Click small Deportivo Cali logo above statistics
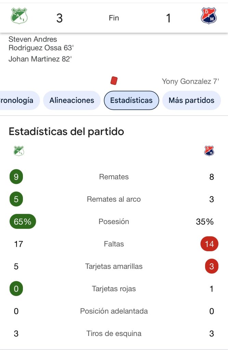 click(x=19, y=151)
